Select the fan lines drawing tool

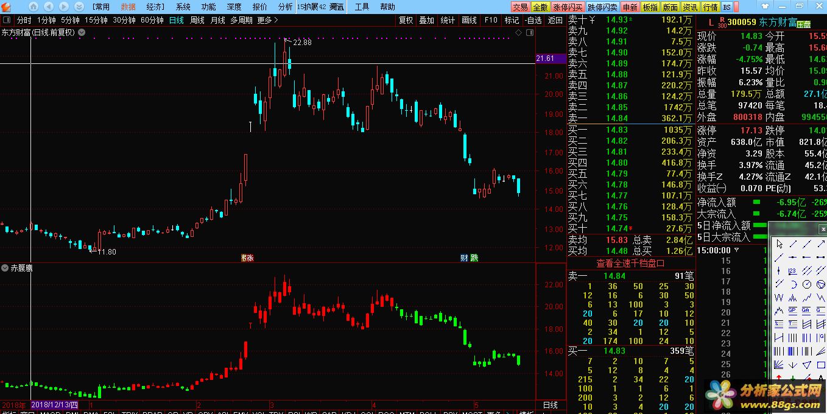tap(779, 365)
